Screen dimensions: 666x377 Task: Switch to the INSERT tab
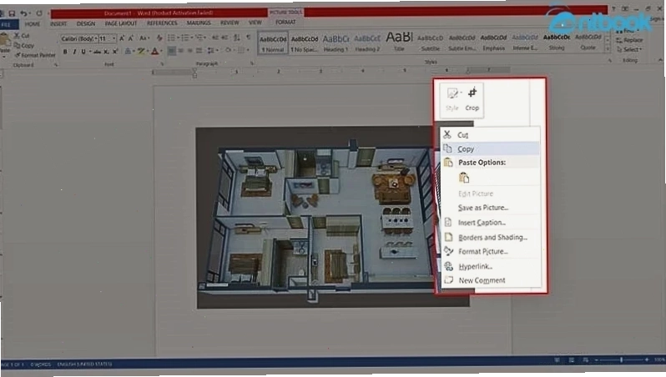tap(58, 24)
